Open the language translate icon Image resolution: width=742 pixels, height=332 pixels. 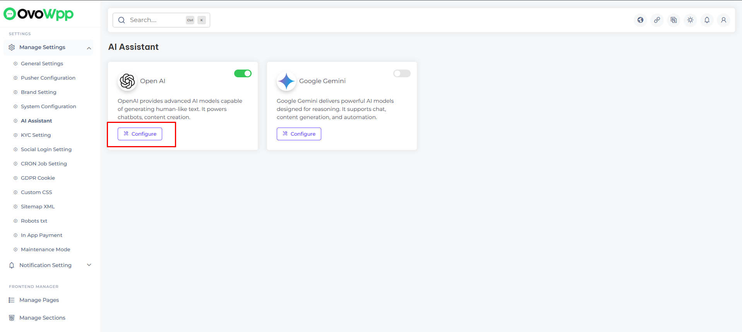[673, 20]
